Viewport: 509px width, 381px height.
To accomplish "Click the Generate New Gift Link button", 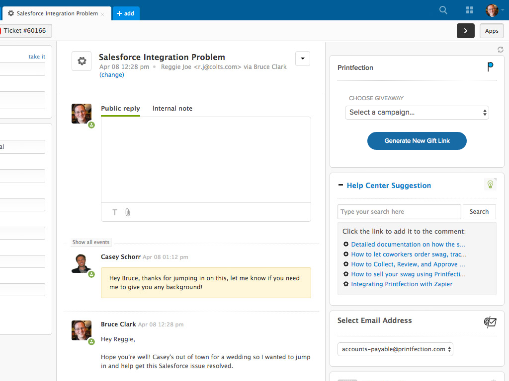I will point(417,141).
